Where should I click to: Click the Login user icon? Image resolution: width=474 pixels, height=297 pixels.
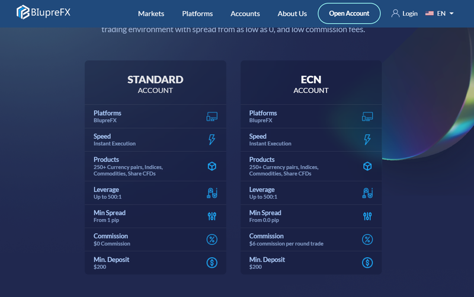[395, 13]
